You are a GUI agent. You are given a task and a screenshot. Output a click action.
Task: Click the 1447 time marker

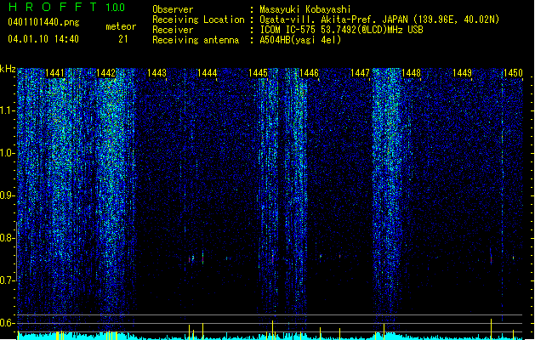tap(361, 73)
